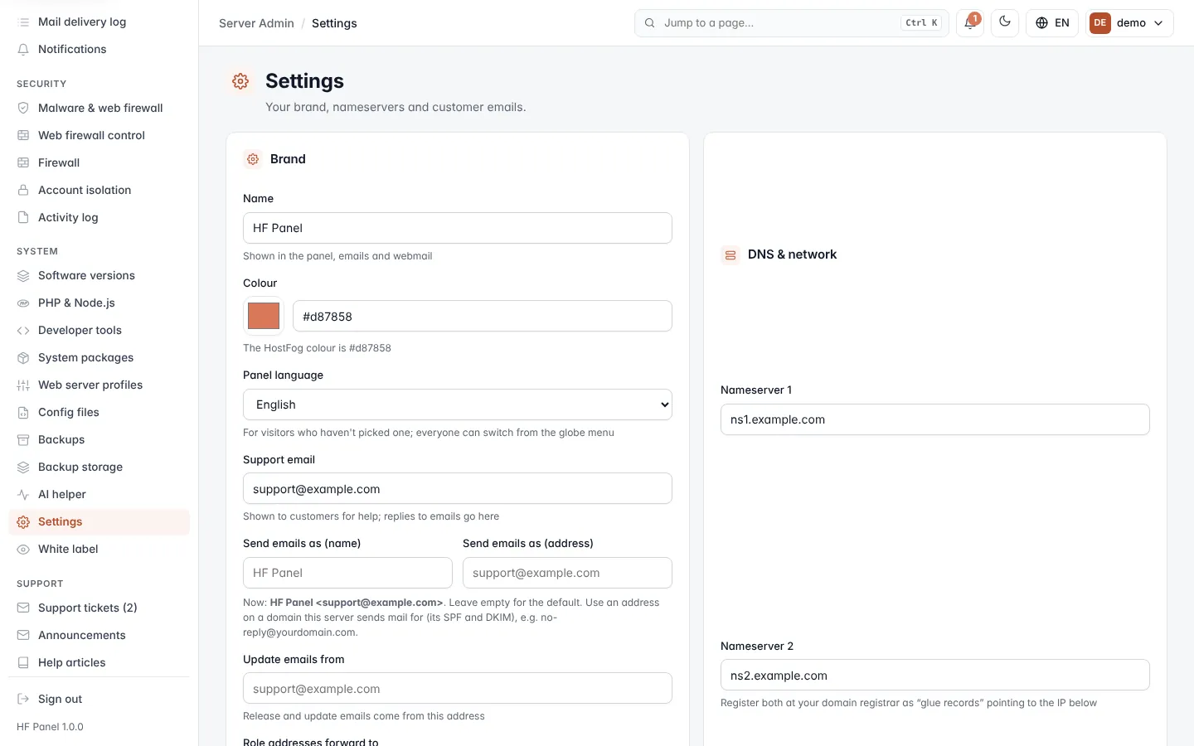Click the Announcements envelope icon
Image resolution: width=1194 pixels, height=746 pixels.
pyautogui.click(x=23, y=635)
